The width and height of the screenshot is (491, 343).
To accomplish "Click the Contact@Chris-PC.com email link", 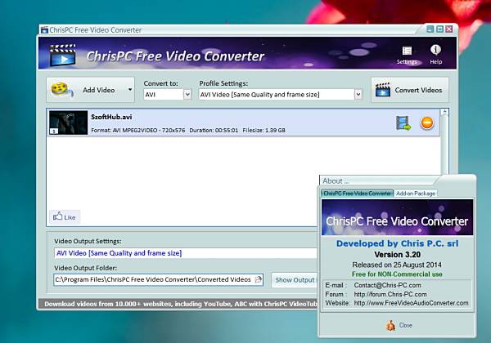I will [x=387, y=285].
